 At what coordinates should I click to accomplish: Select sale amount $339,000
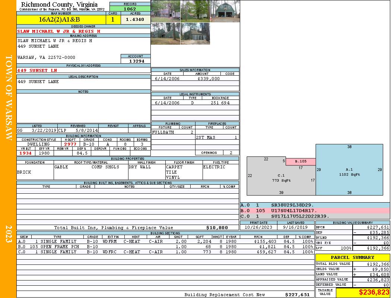coord(209,79)
